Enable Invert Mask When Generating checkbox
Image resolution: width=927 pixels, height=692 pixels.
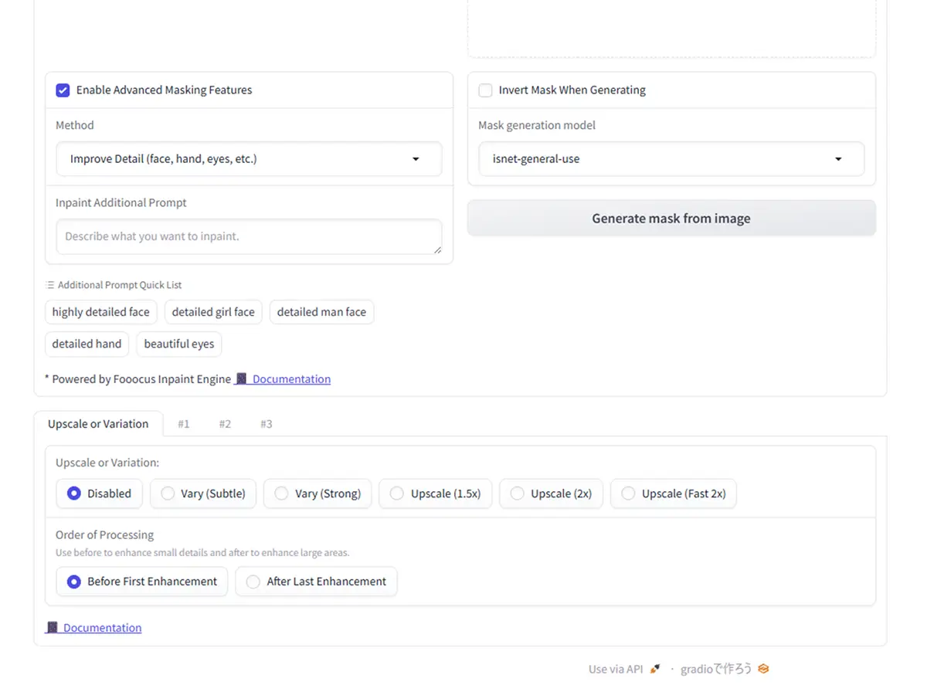coord(485,90)
